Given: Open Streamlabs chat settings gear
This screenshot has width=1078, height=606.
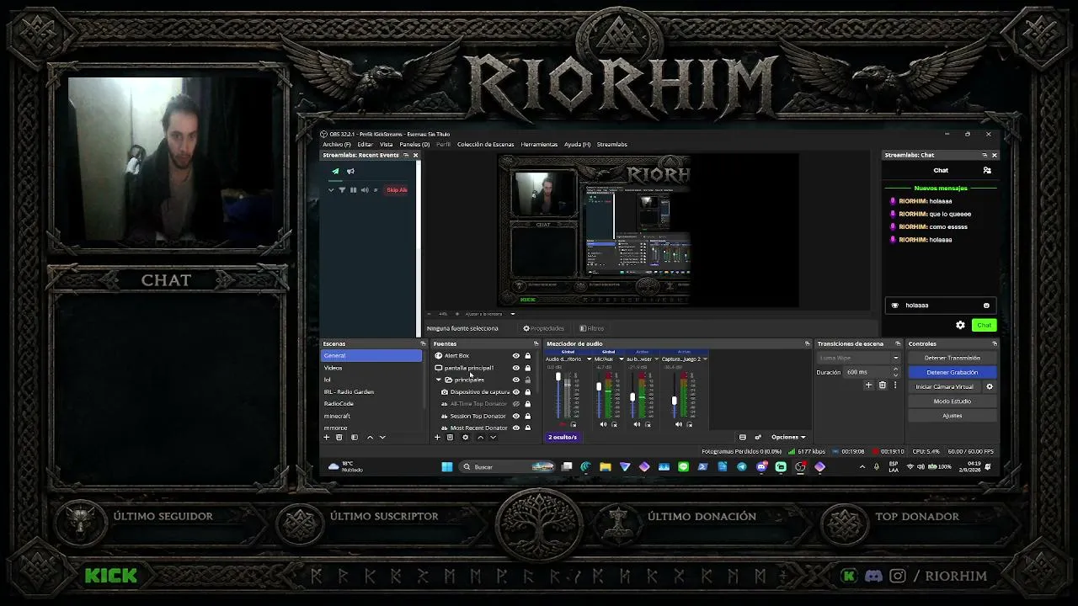Looking at the screenshot, I should tap(960, 325).
